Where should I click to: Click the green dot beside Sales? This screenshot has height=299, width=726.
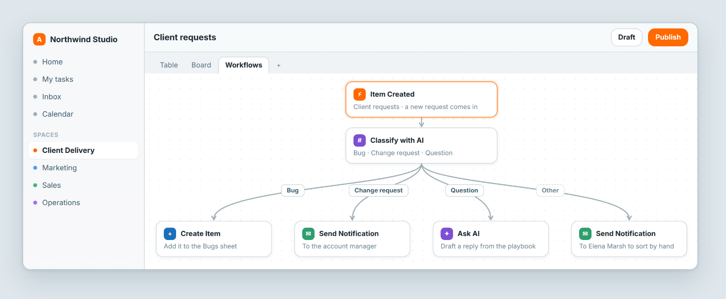(35, 185)
